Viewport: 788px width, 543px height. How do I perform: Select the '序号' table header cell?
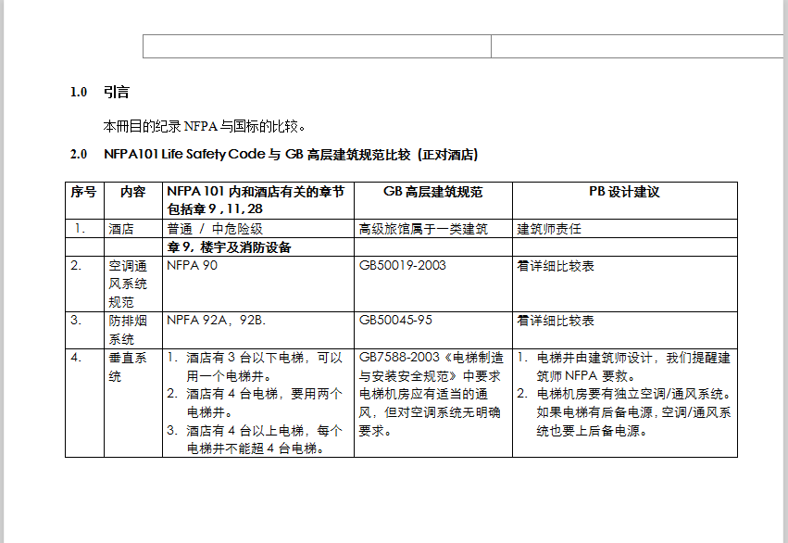tap(83, 192)
